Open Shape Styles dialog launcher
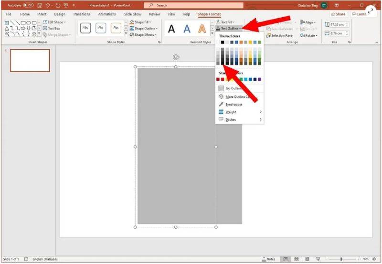 pos(159,42)
